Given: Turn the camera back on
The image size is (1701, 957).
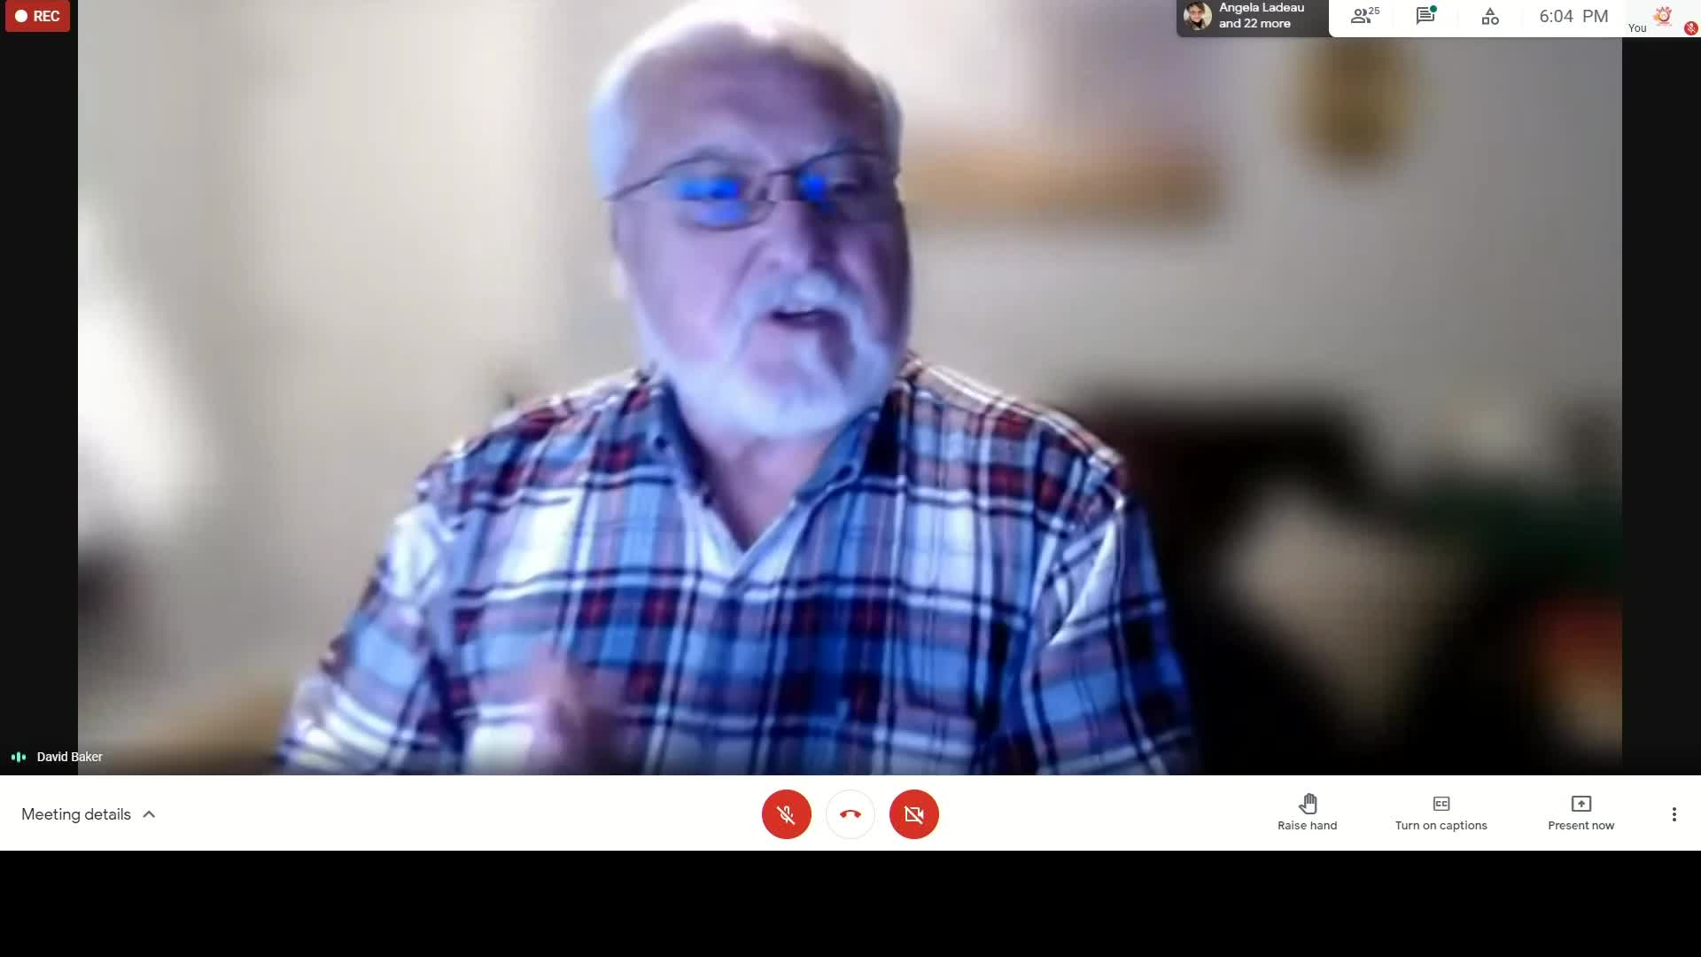Looking at the screenshot, I should point(913,813).
